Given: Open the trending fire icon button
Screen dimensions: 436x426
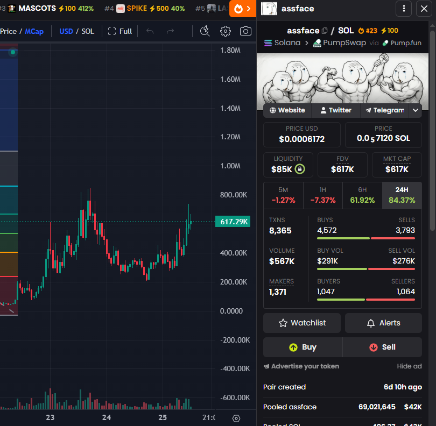Looking at the screenshot, I should tap(242, 9).
